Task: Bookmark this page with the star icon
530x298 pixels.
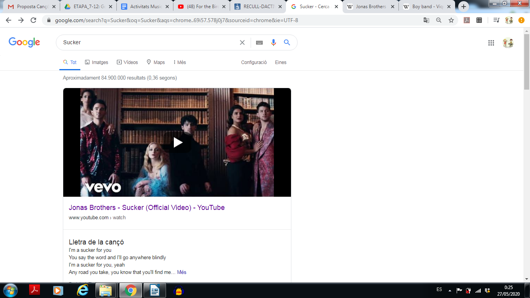Action: (x=451, y=20)
